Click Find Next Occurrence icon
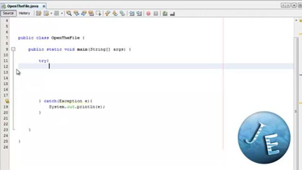The height and width of the screenshot is (170, 302). pos(84,13)
